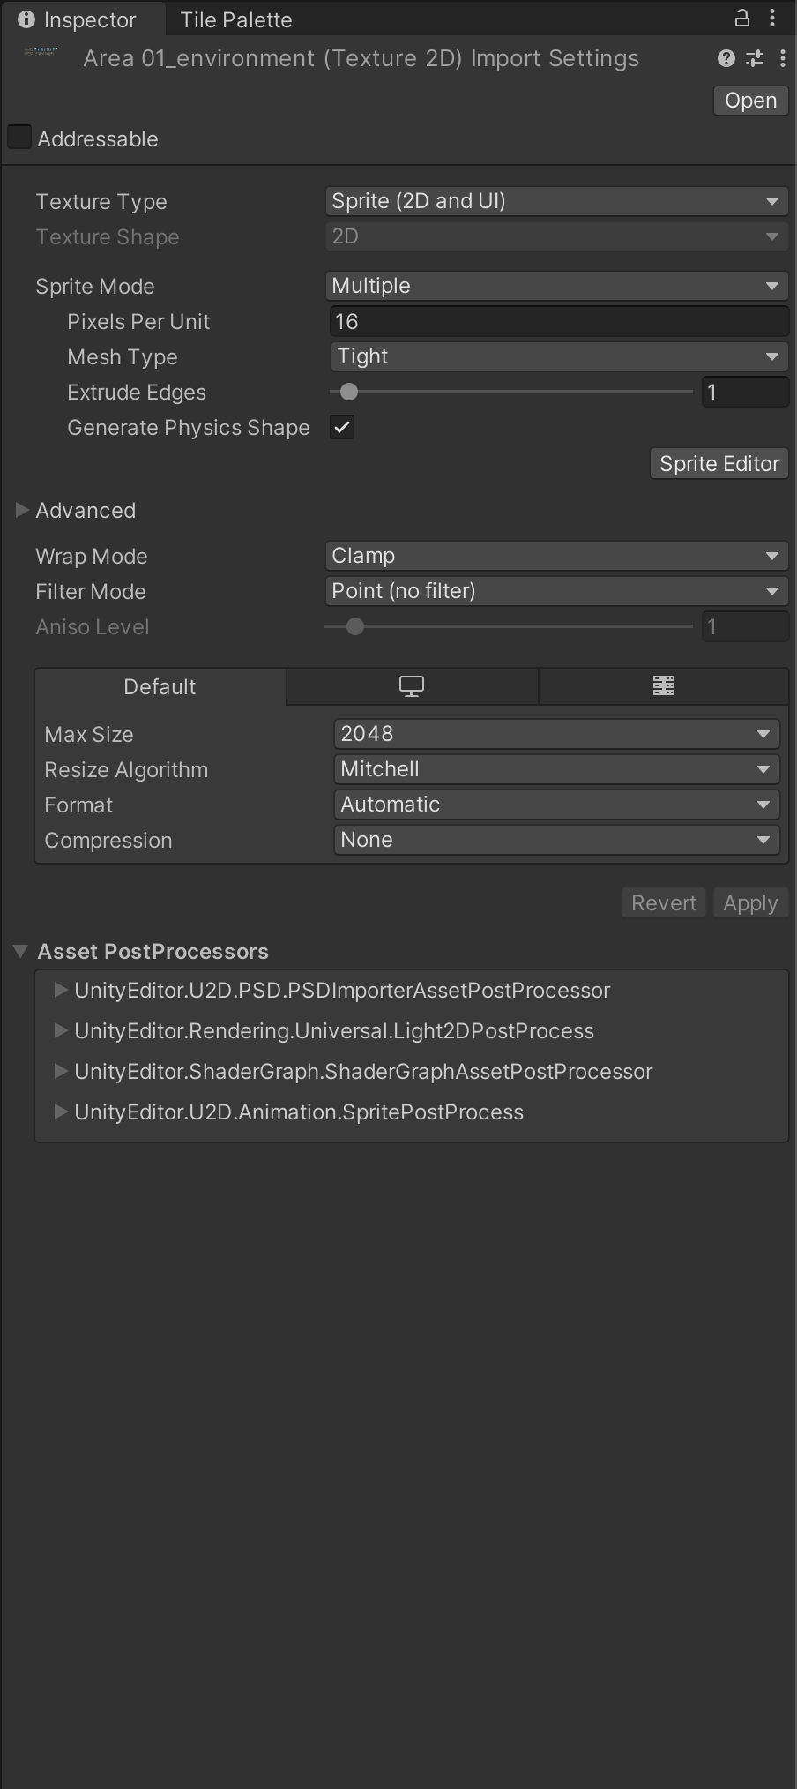Image resolution: width=797 pixels, height=1789 pixels.
Task: Expand UnityEditor.U2D.Animation.SpritePostProcess entry
Action: pos(60,1112)
